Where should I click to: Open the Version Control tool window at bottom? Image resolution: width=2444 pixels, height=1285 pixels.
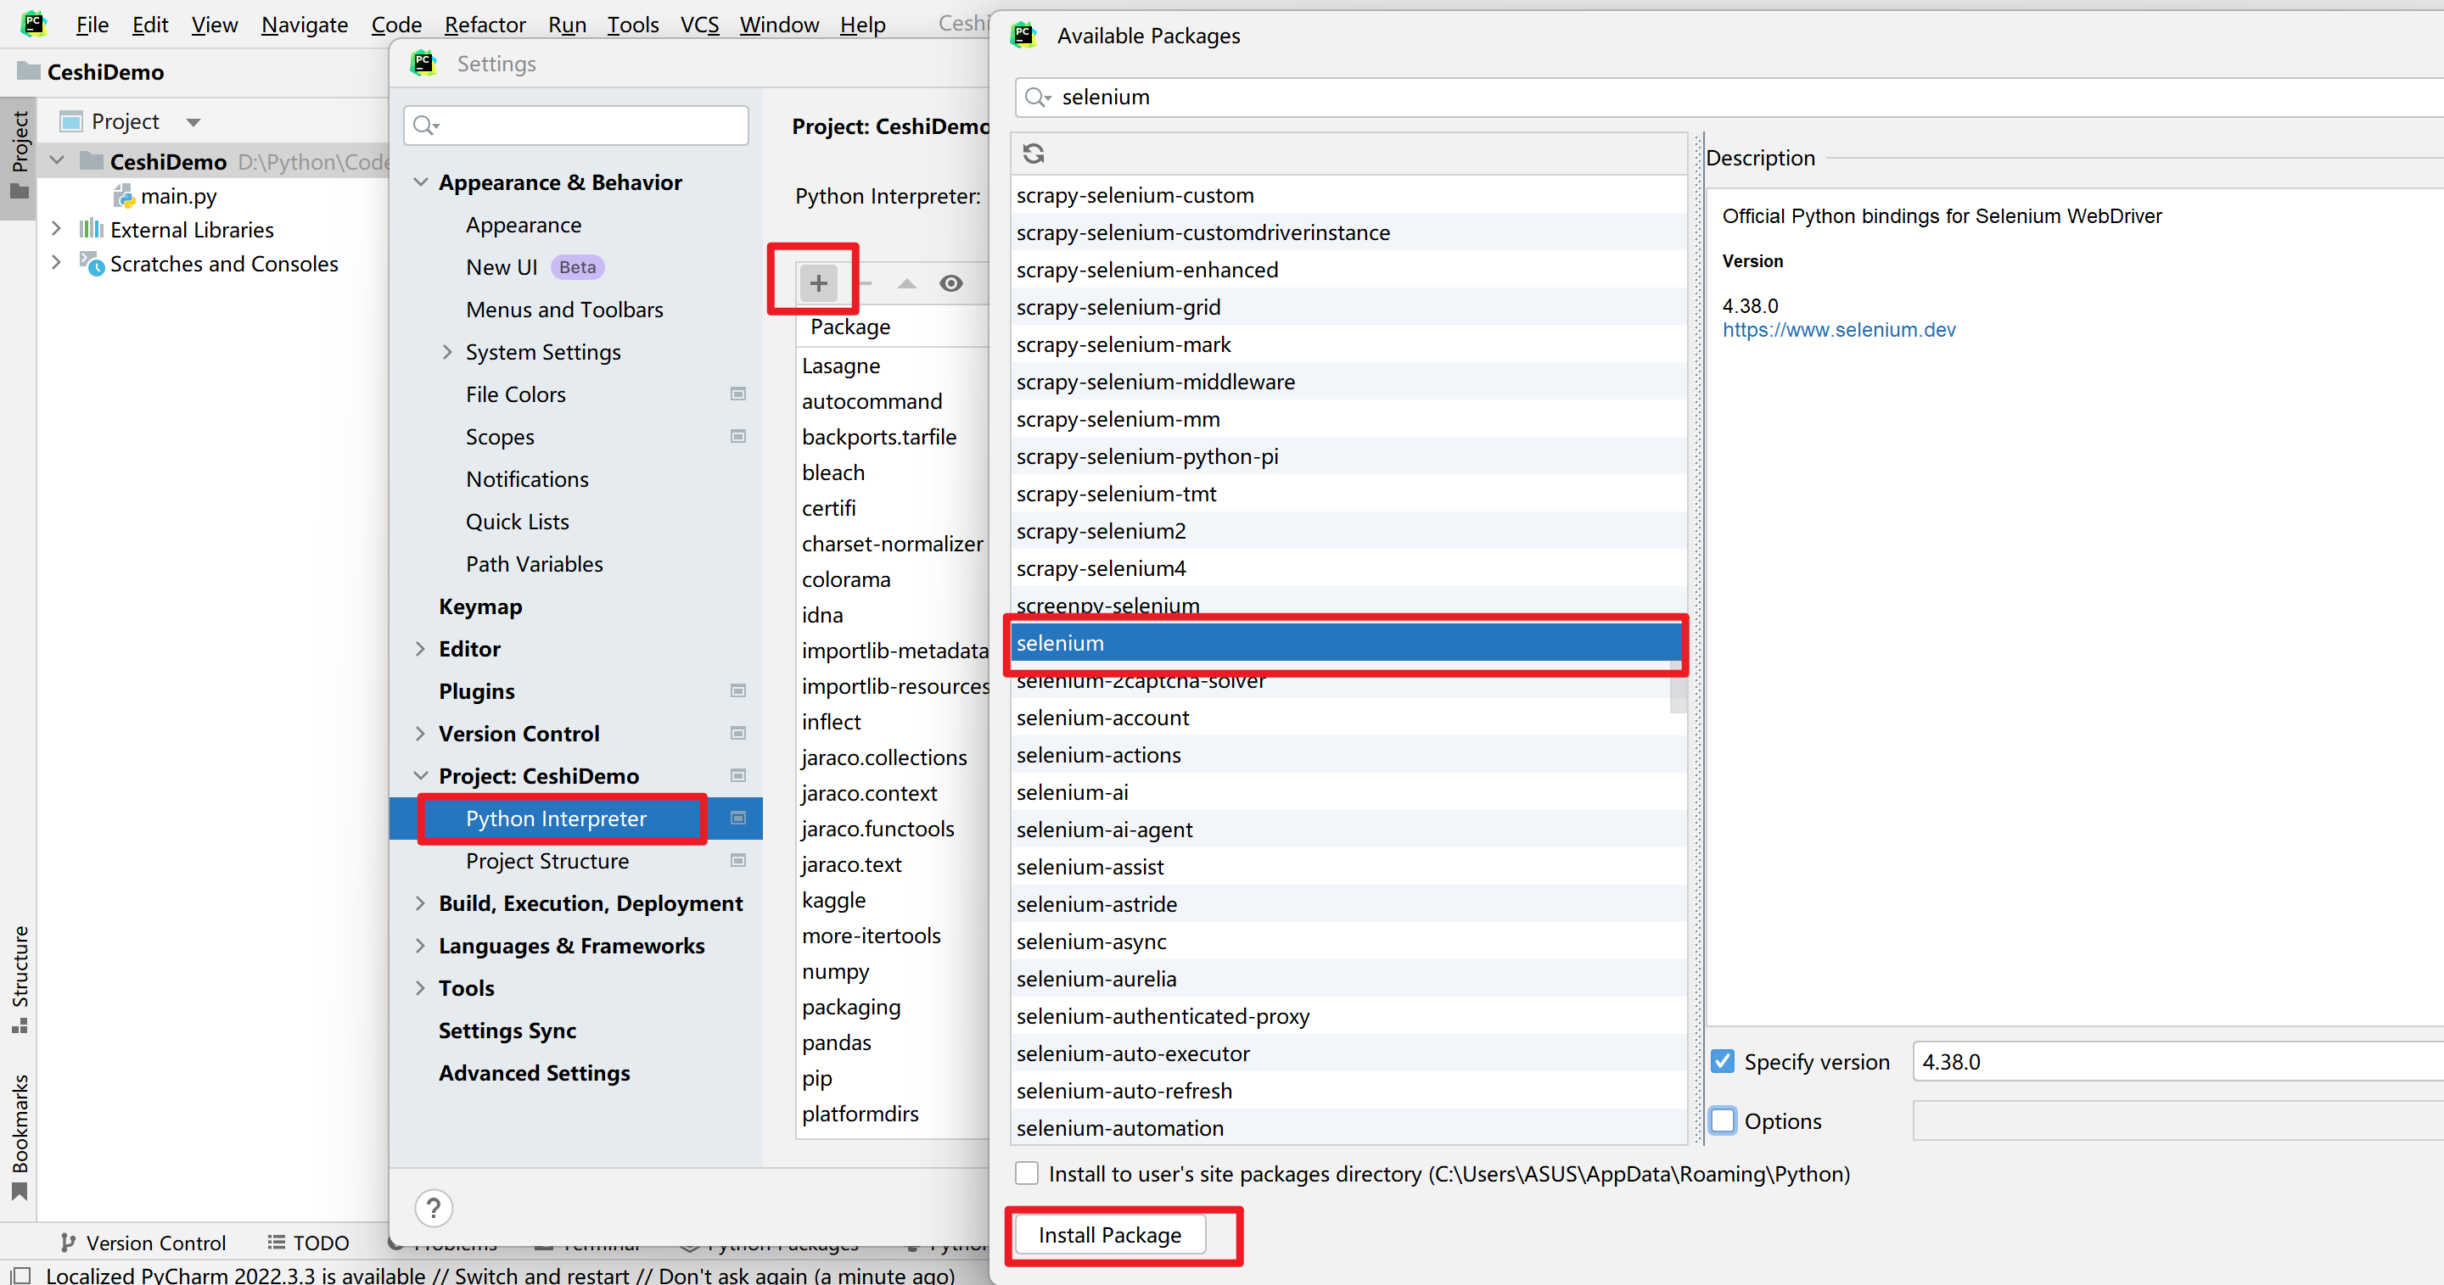pyautogui.click(x=143, y=1243)
